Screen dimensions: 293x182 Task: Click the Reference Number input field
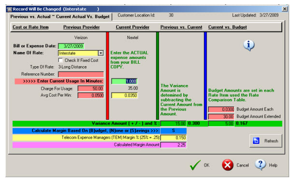(81, 74)
